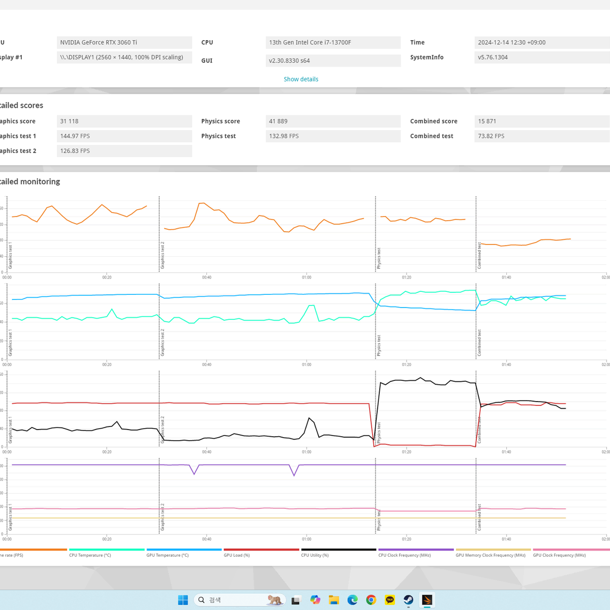Click the Graphics test 2 marker in frame rate chart

(x=163, y=256)
